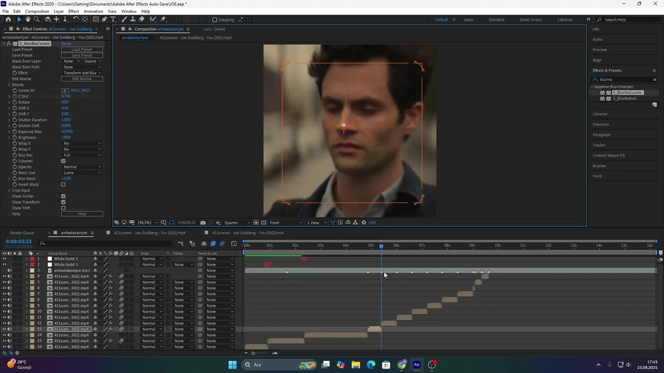Switch to the Learn workspace

point(468,20)
